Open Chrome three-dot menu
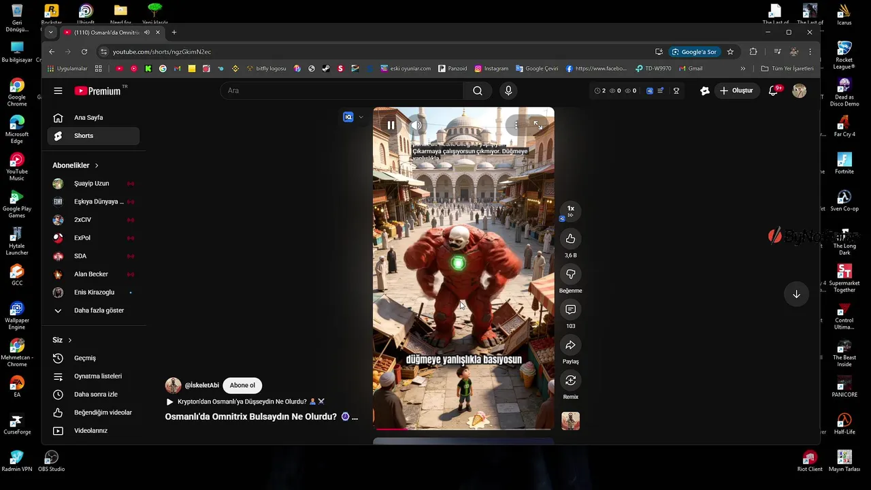This screenshot has height=490, width=871. pos(810,52)
